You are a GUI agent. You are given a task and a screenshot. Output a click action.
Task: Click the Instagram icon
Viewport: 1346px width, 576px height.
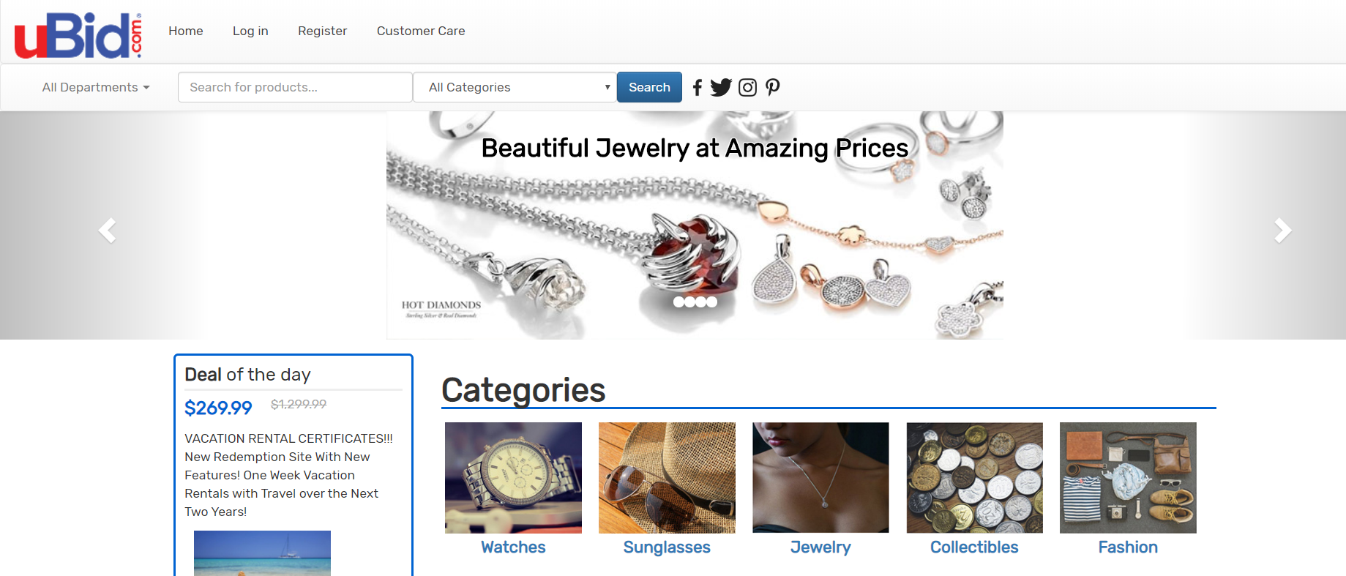[747, 87]
